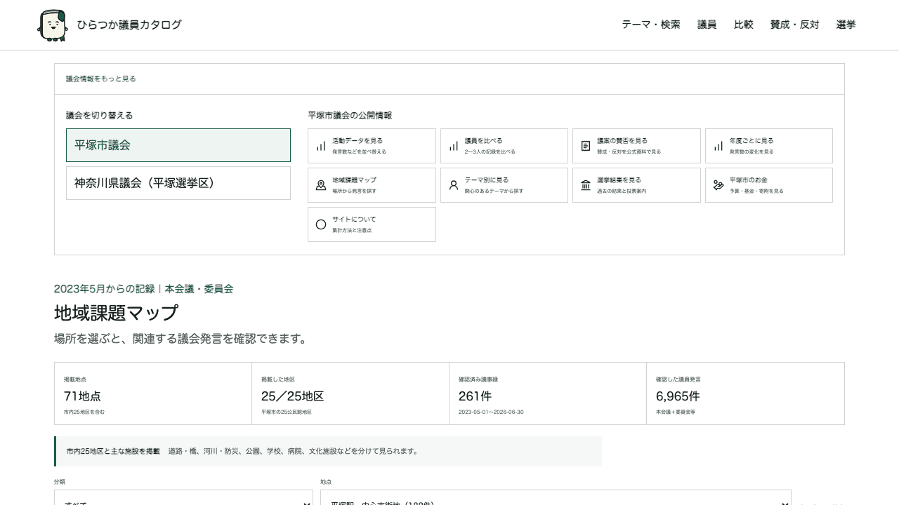
Task: Open 選挙結果を見る building icon card
Action: click(x=636, y=185)
